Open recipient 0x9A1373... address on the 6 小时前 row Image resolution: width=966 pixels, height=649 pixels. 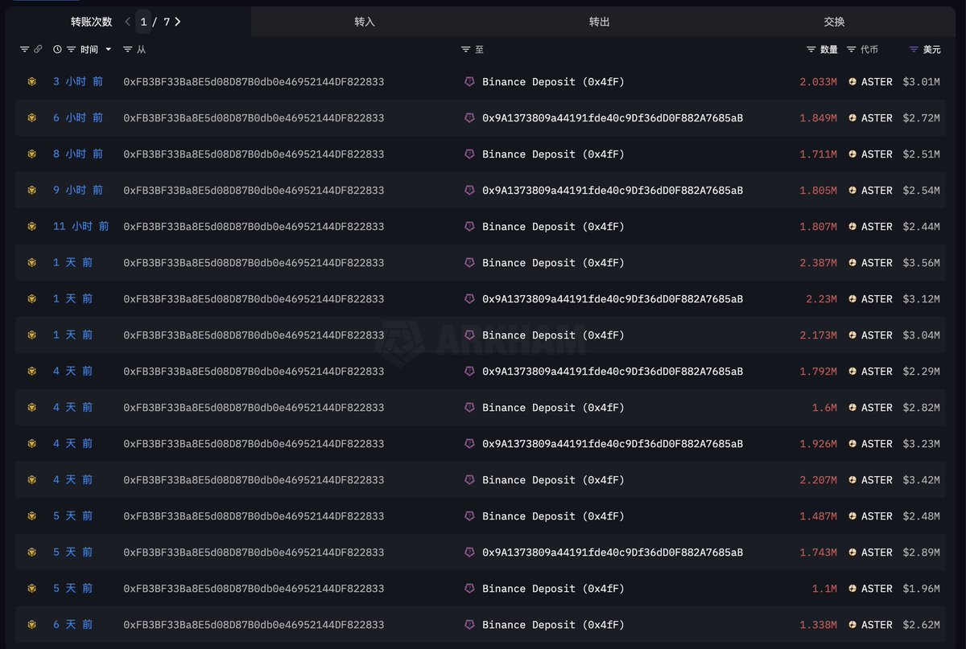tap(612, 118)
